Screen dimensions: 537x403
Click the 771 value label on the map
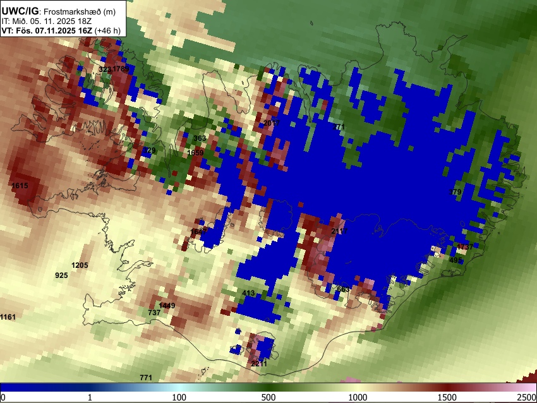[146, 378]
